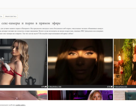Open thumbnail of blonde woman in red lingerie
This screenshot has height=109, width=136.
[23, 62]
